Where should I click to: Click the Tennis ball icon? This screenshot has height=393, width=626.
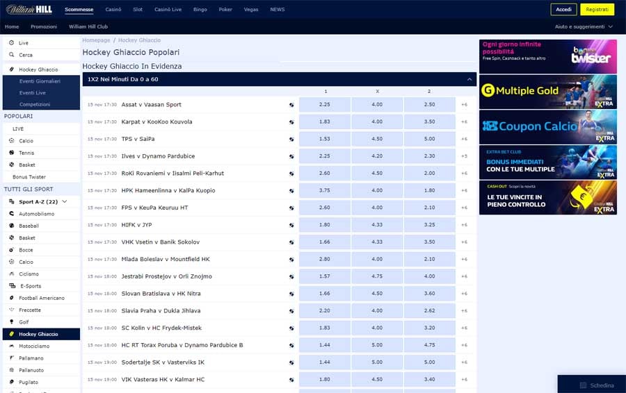tap(11, 153)
